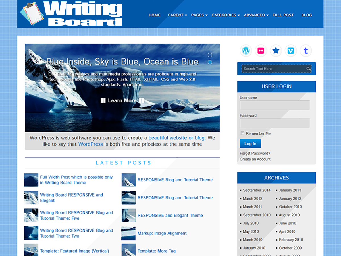Open the Vimeo social icon
This screenshot has width=341, height=256.
click(x=291, y=50)
